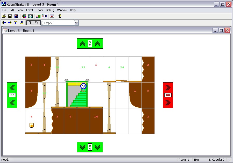Click the green bottom room link 04 panel
Viewport: 233px width, 163px height.
pos(90,147)
